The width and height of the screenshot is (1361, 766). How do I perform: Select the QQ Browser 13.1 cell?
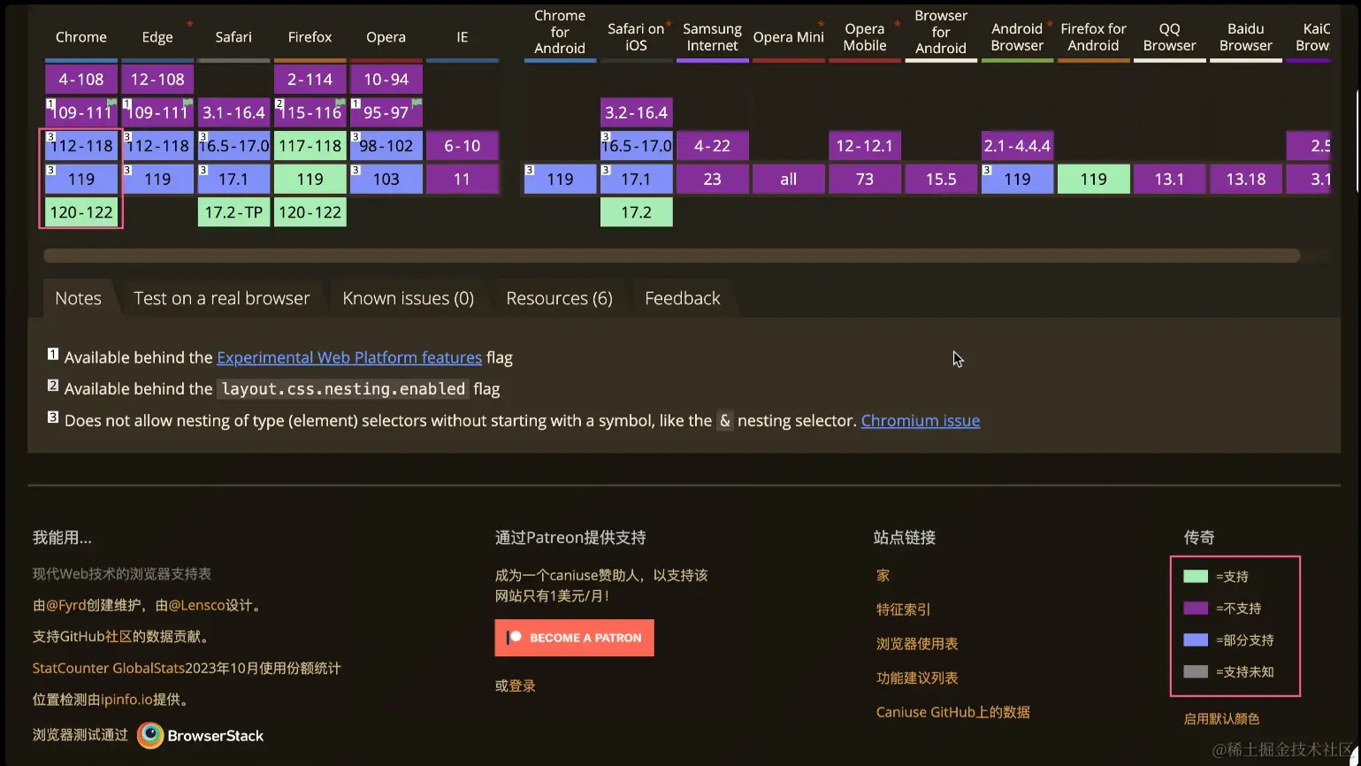[1170, 179]
